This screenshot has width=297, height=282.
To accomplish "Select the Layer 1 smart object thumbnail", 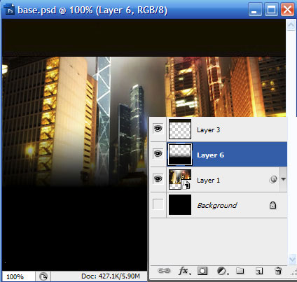I will point(180,179).
